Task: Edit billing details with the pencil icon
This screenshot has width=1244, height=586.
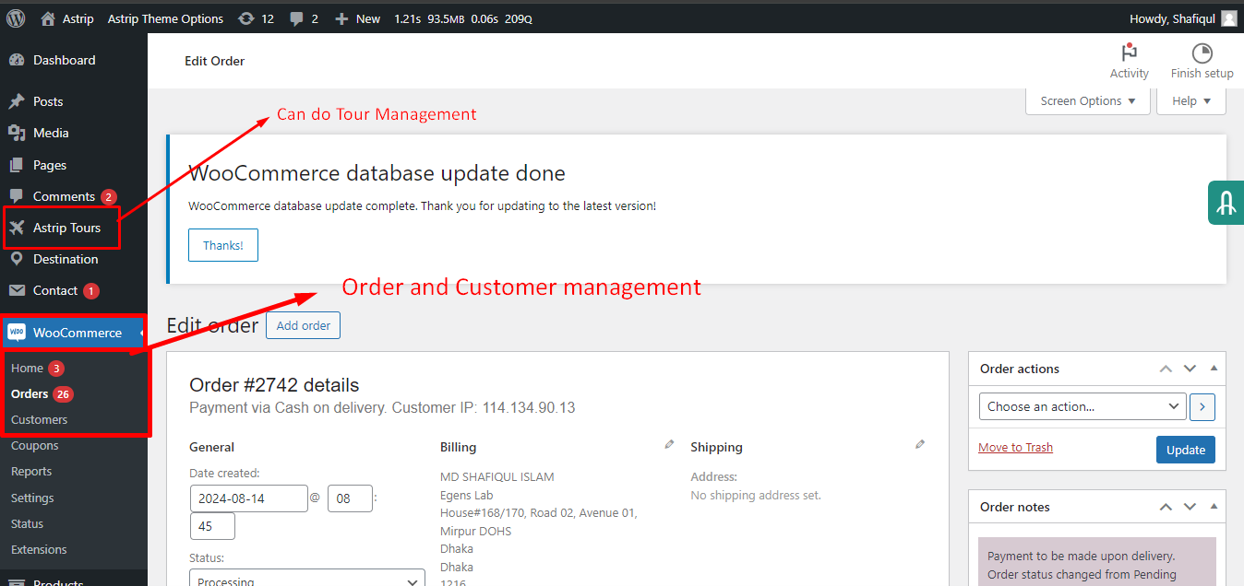Action: pos(669,444)
